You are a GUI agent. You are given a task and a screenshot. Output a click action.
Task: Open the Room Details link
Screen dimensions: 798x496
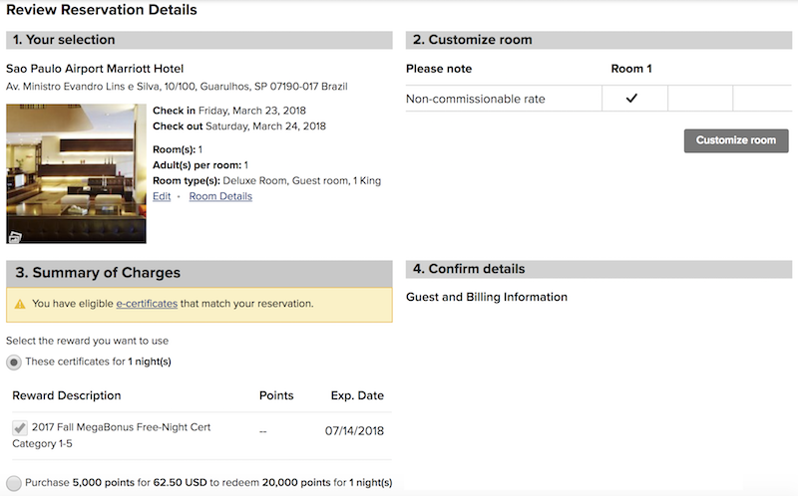[x=220, y=196]
